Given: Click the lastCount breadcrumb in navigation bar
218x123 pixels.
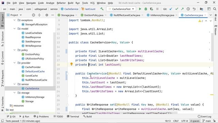Looking at the screenshot, I should [89, 9].
